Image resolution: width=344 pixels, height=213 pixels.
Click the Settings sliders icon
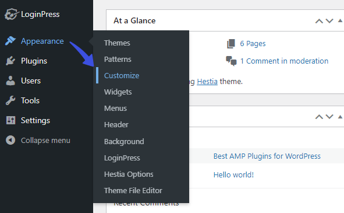tap(10, 120)
